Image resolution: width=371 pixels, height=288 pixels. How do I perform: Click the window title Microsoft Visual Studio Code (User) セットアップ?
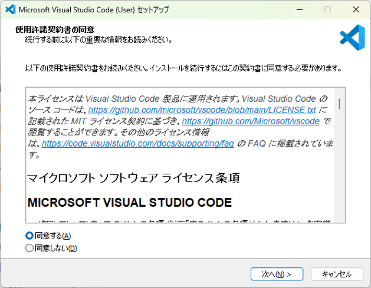[94, 9]
